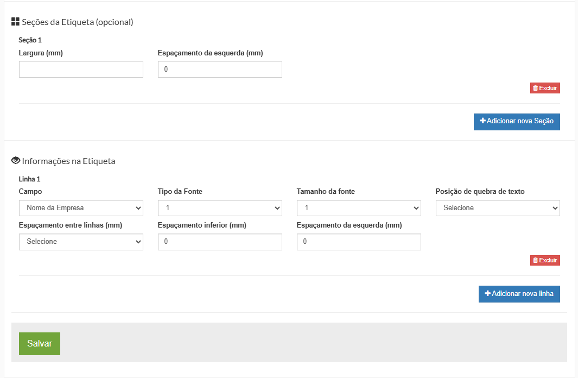Image resolution: width=578 pixels, height=378 pixels.
Task: Click the grid icon beside Seções da Etiqueta
Action: (x=15, y=22)
